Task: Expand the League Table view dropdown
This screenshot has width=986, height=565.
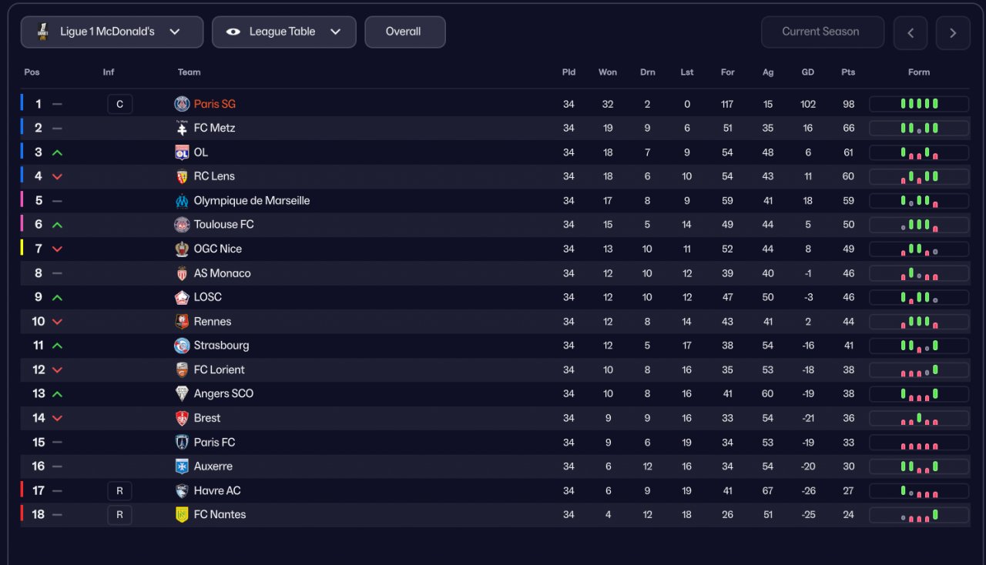Action: pos(284,32)
